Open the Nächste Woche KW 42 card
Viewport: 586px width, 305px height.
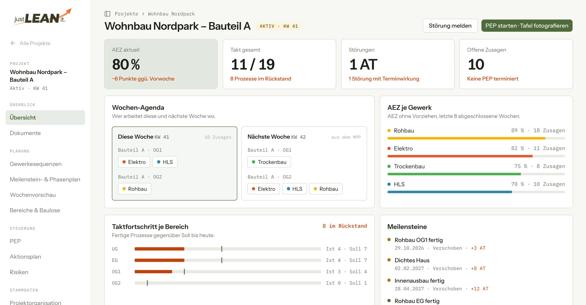304,163
